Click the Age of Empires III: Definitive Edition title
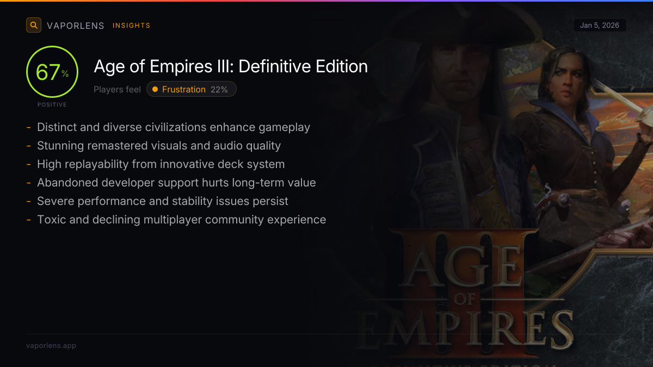Screen dimensions: 653x367 (231, 66)
